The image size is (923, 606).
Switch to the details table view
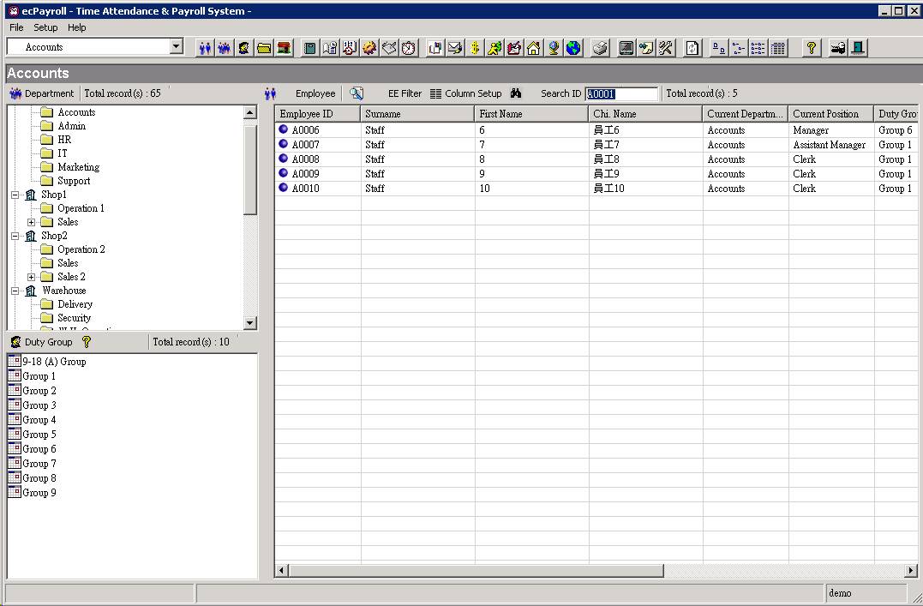click(x=778, y=48)
